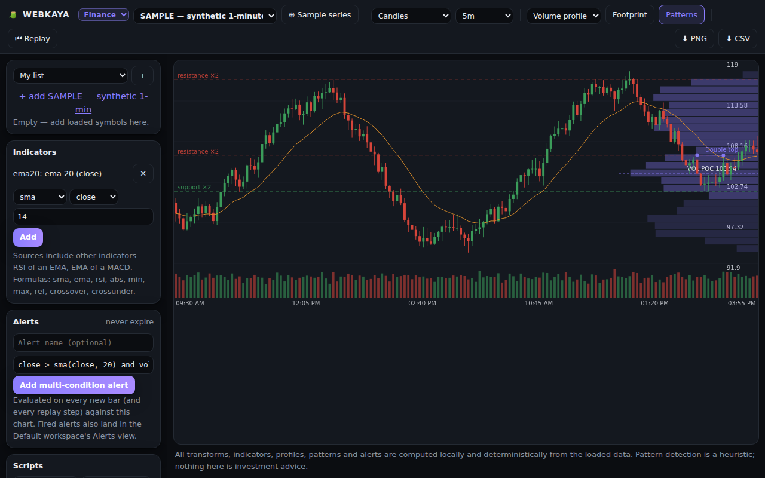Click the Alert name input field
The image size is (765, 478).
(x=83, y=343)
